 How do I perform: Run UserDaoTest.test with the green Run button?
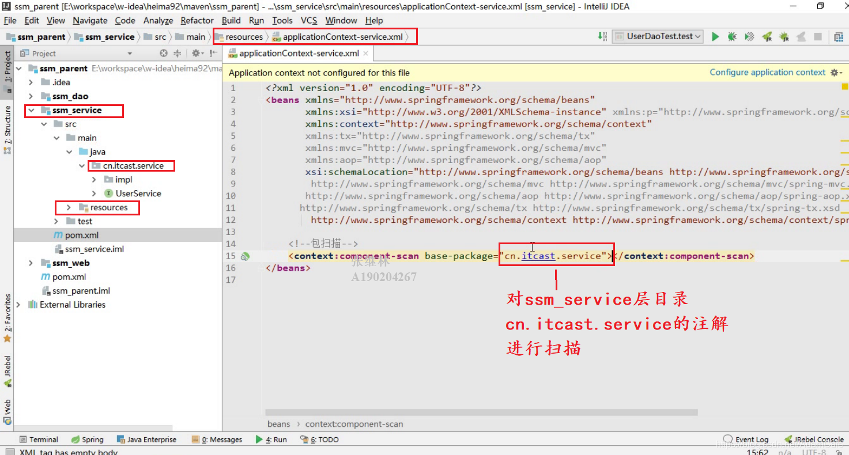coord(715,36)
